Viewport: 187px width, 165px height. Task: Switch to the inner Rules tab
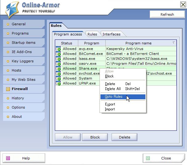point(92,34)
